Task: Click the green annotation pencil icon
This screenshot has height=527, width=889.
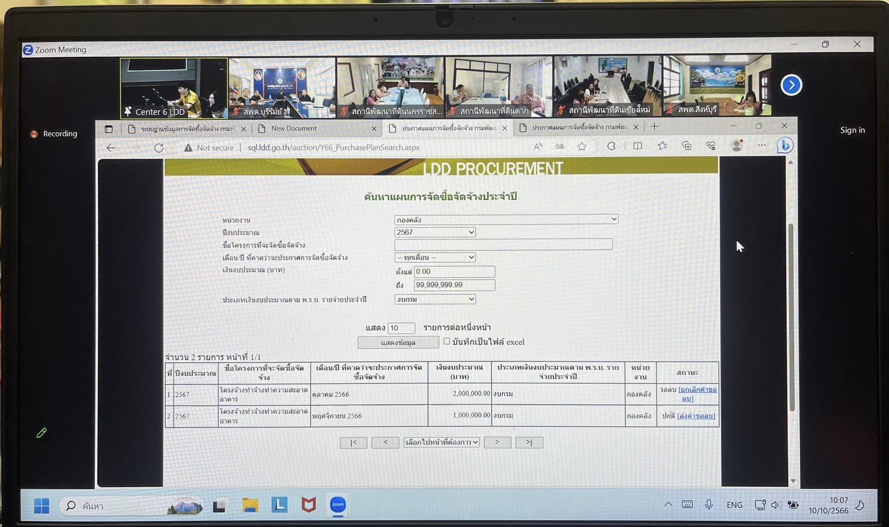Action: [x=42, y=433]
